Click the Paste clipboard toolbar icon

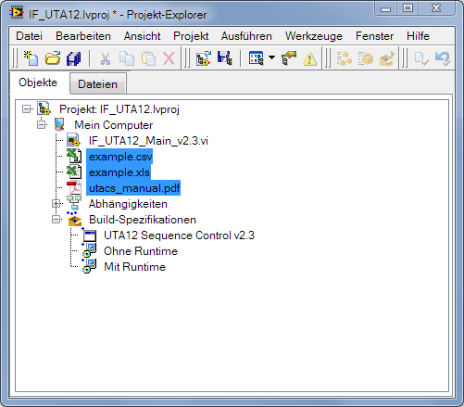pos(148,58)
